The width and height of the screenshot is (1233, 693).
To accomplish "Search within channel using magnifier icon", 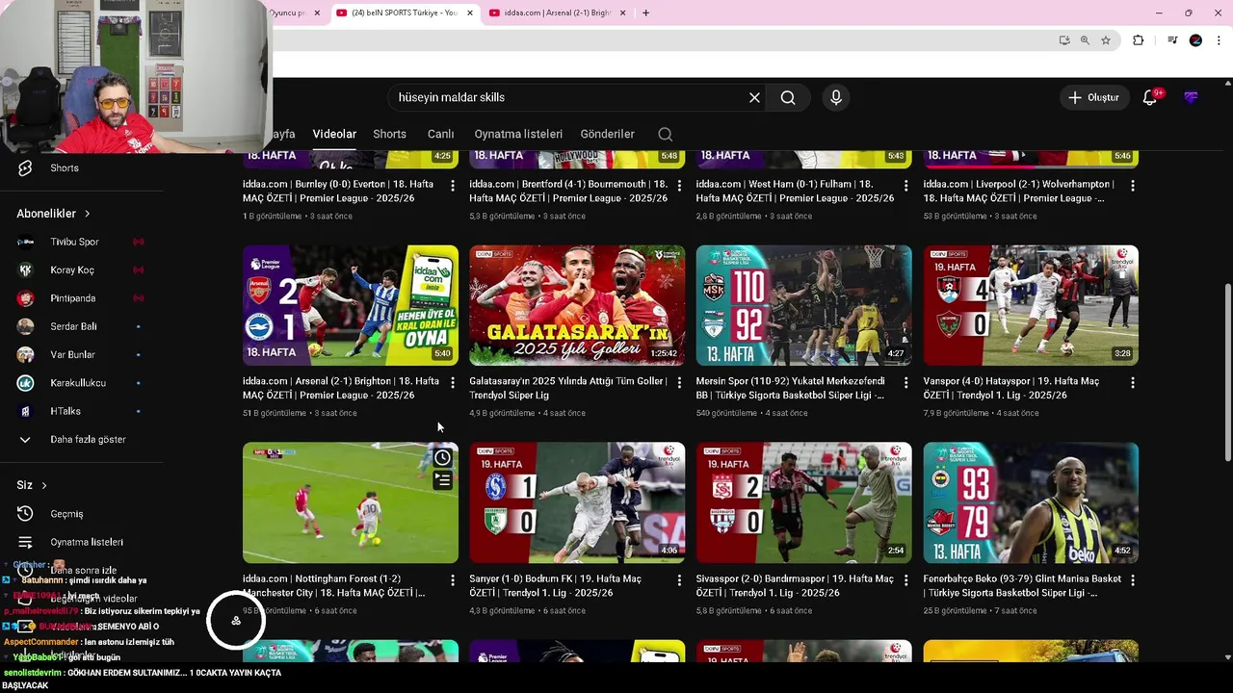I will (665, 134).
